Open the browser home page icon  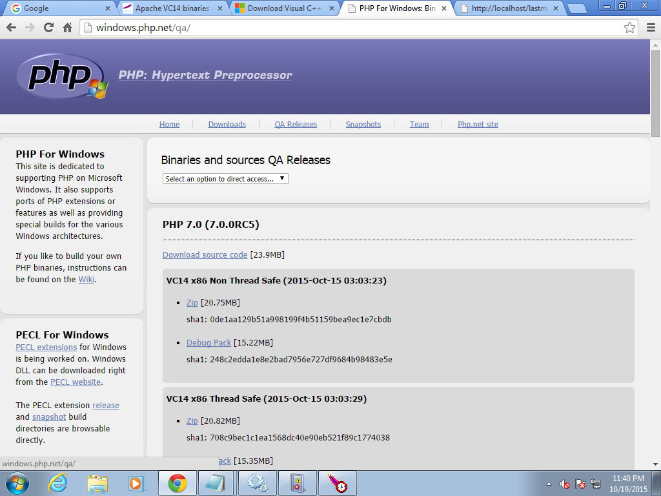pos(67,28)
